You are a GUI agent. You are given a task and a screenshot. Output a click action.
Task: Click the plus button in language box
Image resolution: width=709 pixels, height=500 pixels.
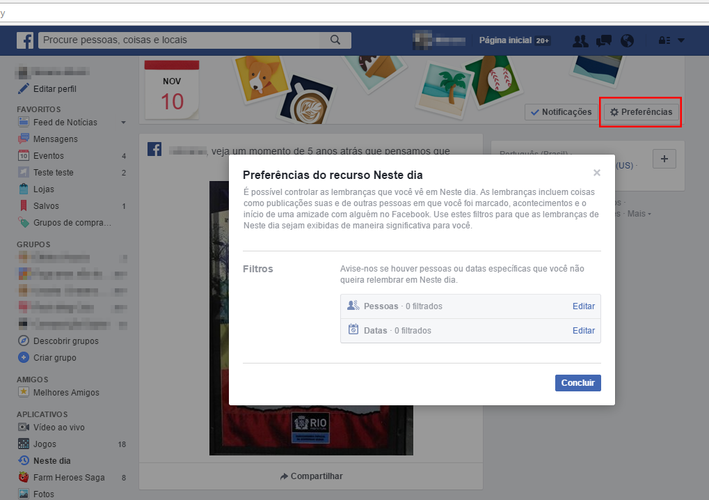point(664,159)
